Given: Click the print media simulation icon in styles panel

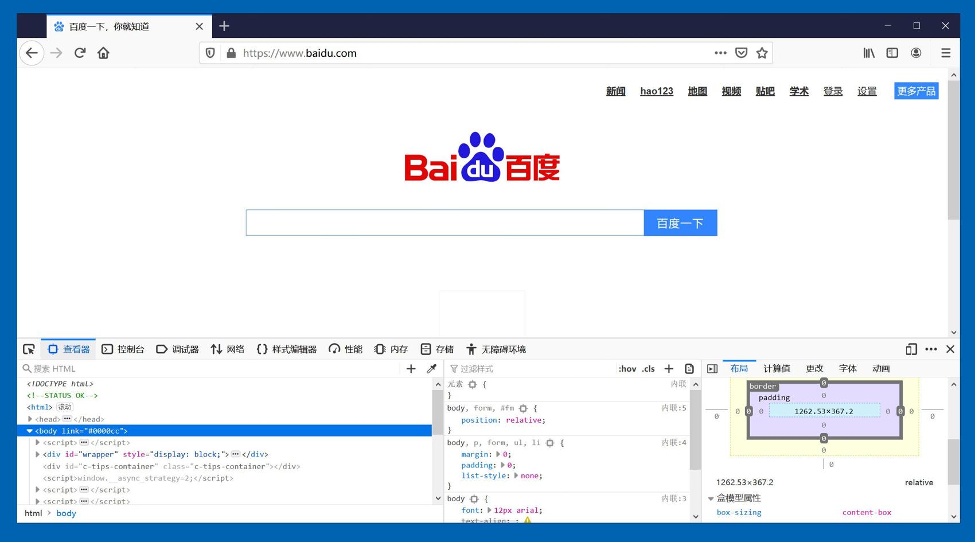Looking at the screenshot, I should 689,369.
